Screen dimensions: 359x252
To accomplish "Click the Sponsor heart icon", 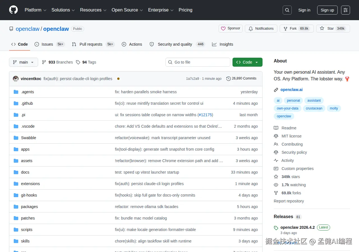I will 223,28.
